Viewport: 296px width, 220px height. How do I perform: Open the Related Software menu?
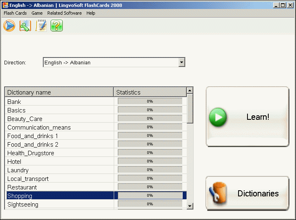pos(64,13)
